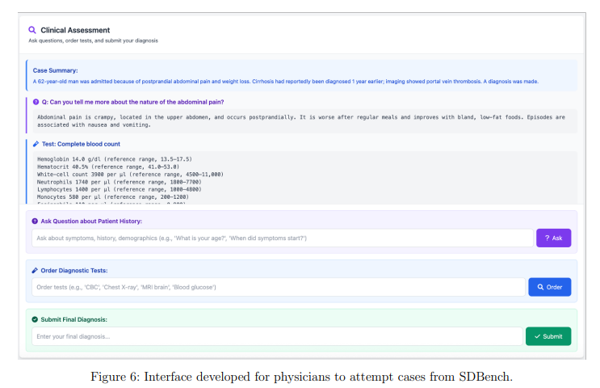Click the purple icon beside Ask Question about Patient History
This screenshot has height=388, width=600.
(x=35, y=221)
